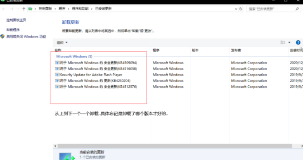Refresh the installed updates list

click(x=241, y=9)
